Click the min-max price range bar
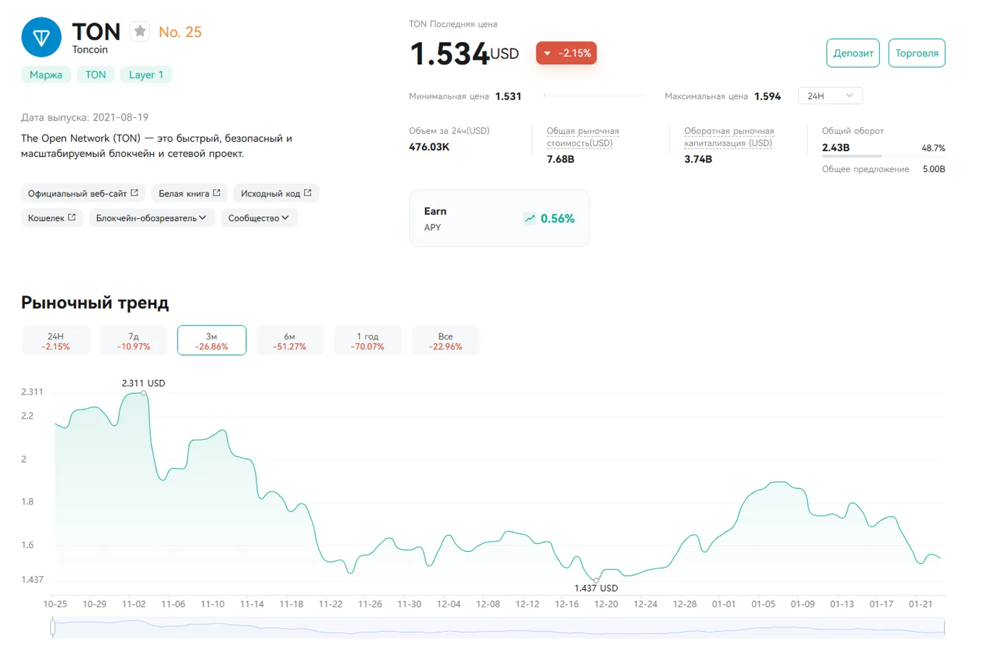Viewport: 990px width, 653px height. [593, 96]
